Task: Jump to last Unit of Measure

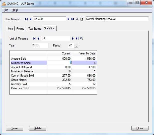Action: (77, 39)
